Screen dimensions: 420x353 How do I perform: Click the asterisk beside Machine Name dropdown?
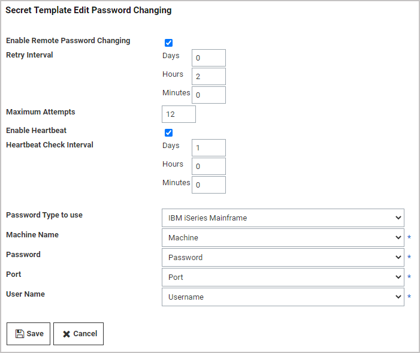[x=409, y=238]
